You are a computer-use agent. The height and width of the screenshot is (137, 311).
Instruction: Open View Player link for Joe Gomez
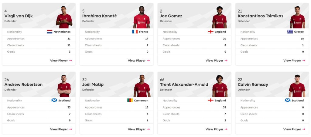216,60
